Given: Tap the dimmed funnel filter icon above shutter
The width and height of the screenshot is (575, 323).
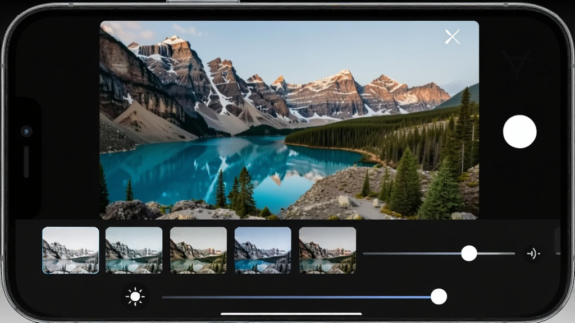Looking at the screenshot, I should pos(517,62).
